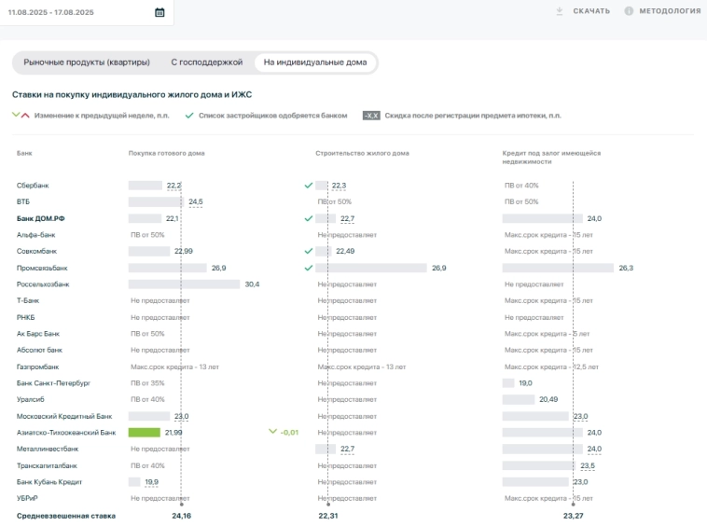Image resolution: width=707 pixels, height=526 pixels.
Task: Select the На индивидуальные дома tab
Action: tap(316, 62)
